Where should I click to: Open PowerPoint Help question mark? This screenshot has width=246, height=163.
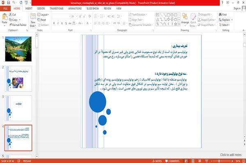click(222, 3)
